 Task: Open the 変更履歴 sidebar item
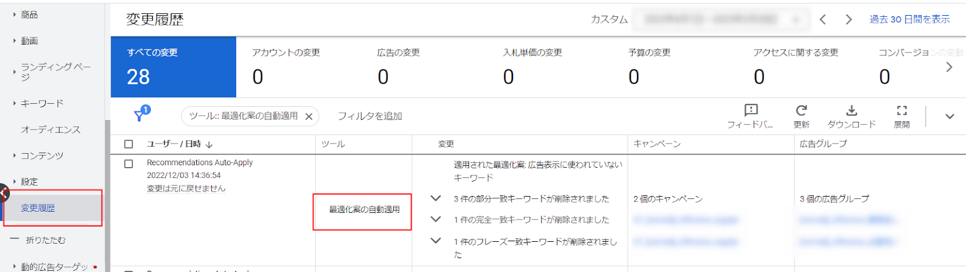tap(38, 208)
